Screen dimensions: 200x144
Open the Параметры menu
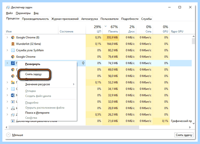[x=23, y=13]
